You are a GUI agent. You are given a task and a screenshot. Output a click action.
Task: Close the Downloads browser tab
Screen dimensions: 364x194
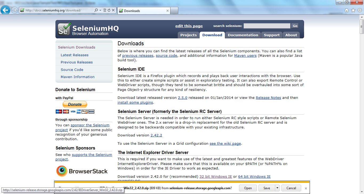tap(168, 11)
